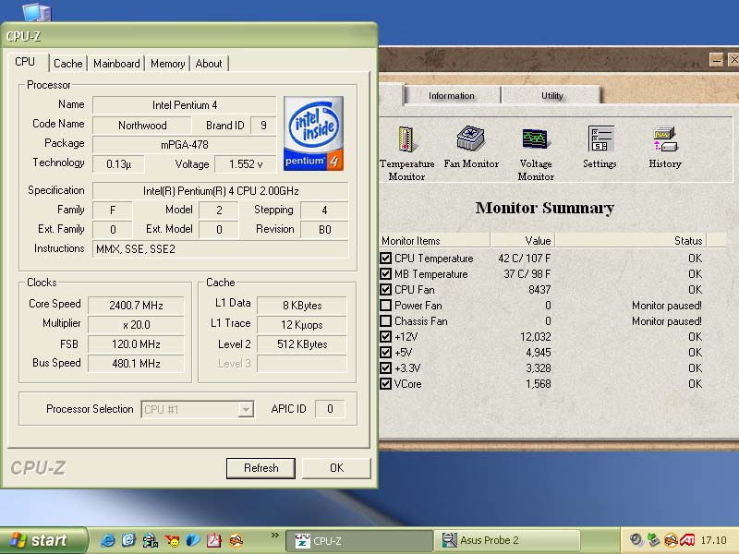Uncheck the +5V monitor item
Viewport: 739px width, 554px height.
[x=385, y=352]
